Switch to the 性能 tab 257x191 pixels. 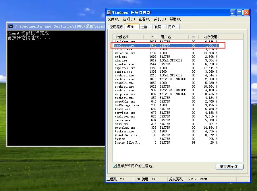point(146,27)
